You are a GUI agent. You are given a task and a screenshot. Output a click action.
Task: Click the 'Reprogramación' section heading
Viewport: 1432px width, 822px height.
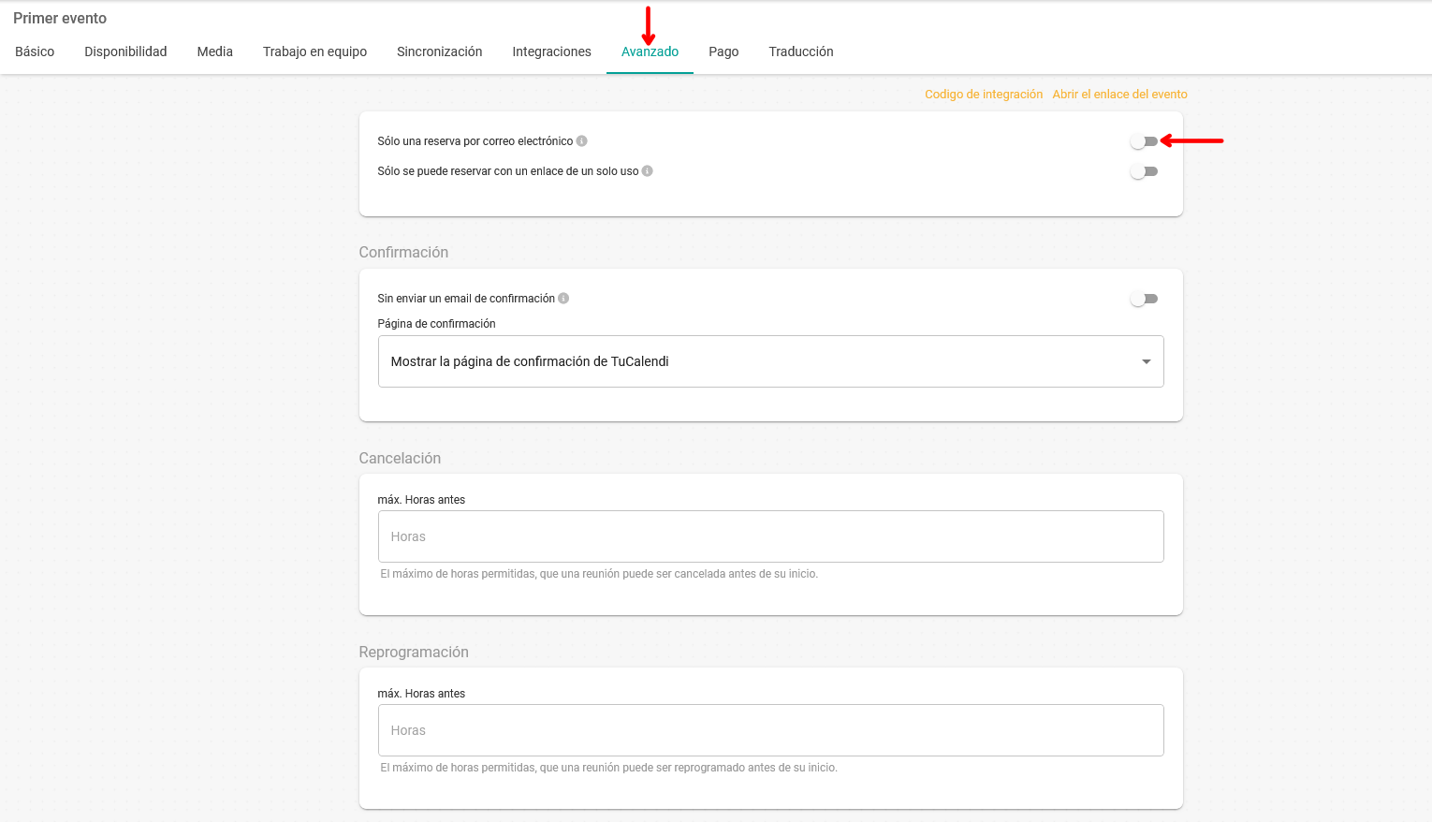pos(414,652)
